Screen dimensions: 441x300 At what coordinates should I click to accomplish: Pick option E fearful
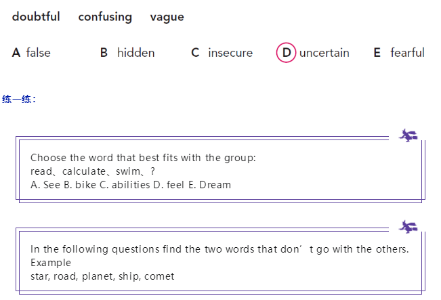[x=399, y=53]
